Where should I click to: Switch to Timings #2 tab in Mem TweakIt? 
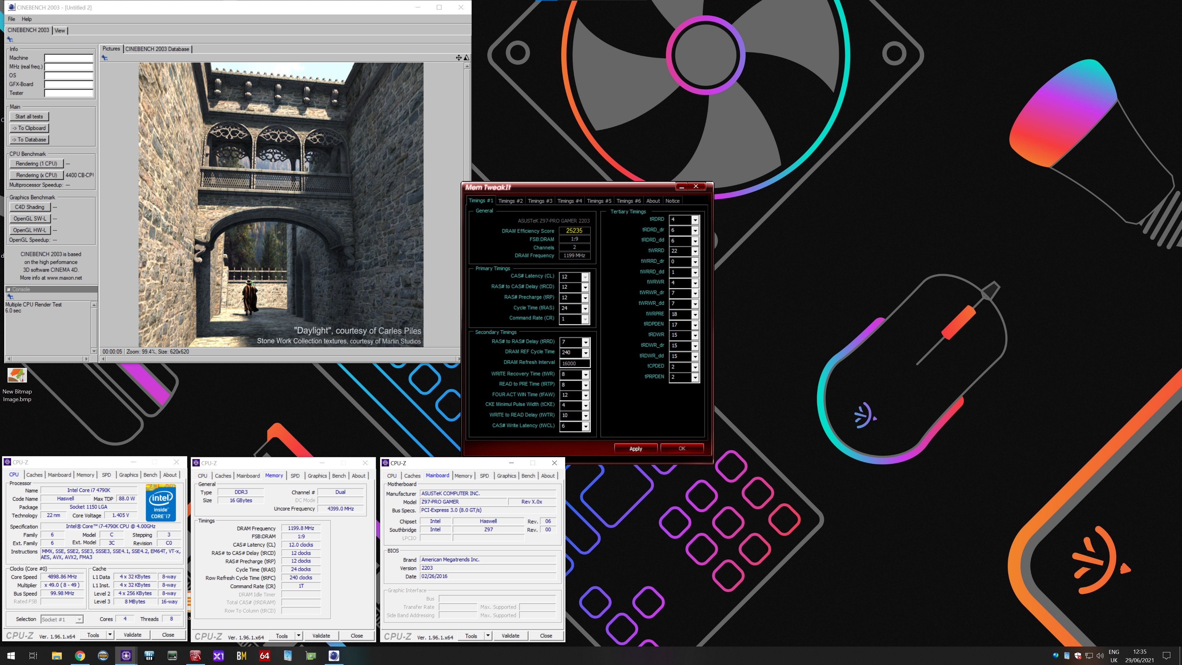[x=510, y=200]
